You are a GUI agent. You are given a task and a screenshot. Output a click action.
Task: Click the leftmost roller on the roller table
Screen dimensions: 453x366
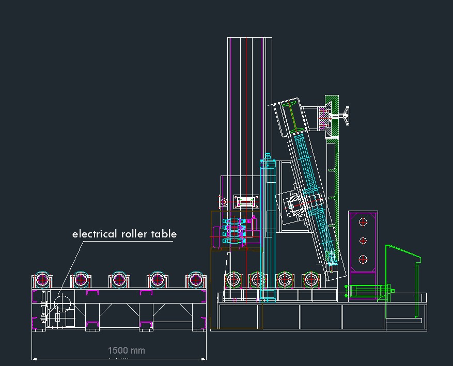pos(42,280)
